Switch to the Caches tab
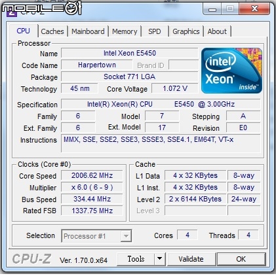 52,31
